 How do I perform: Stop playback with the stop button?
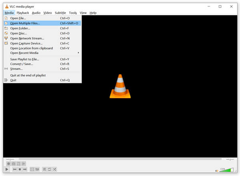point(20,169)
